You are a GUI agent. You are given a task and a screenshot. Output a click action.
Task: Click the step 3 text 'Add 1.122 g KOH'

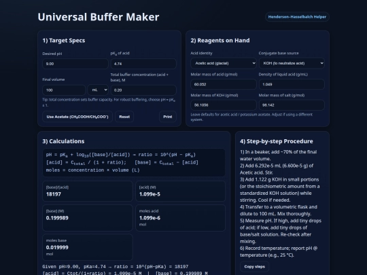pyautogui.click(x=266, y=179)
